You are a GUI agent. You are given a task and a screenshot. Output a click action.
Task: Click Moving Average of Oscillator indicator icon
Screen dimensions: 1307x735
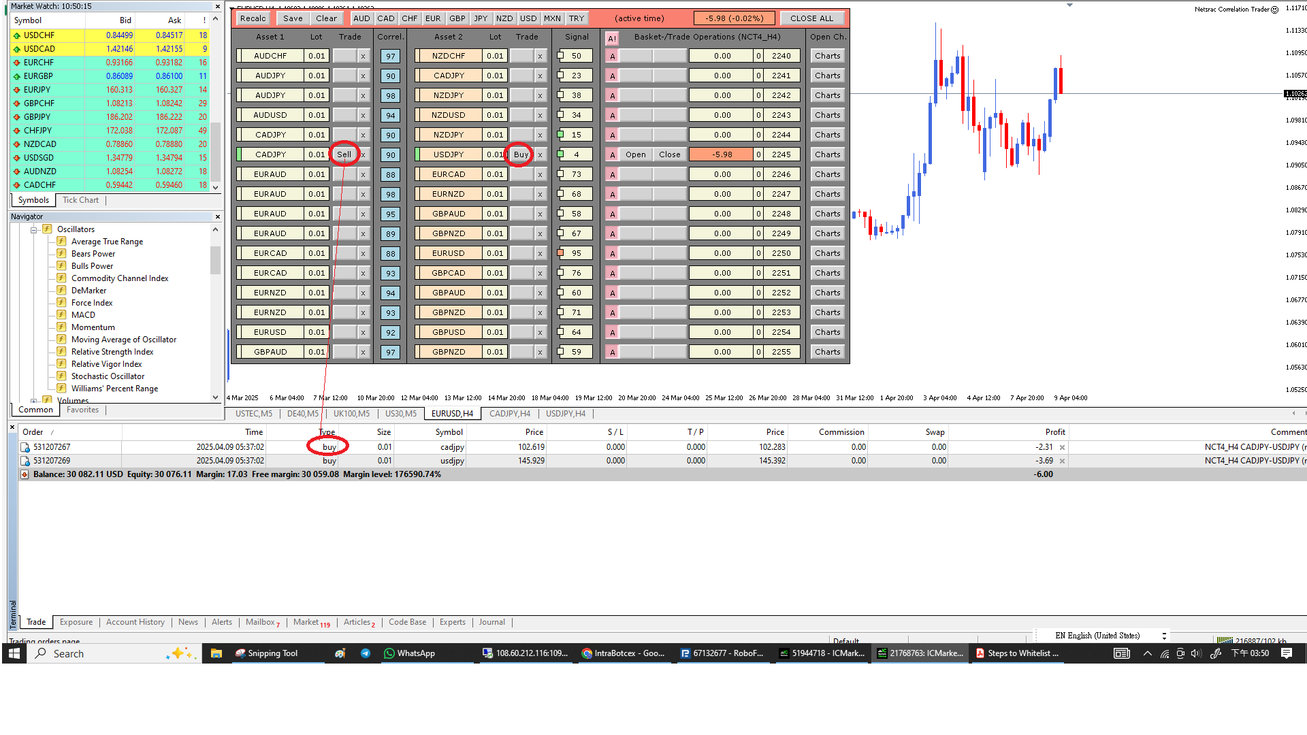tap(61, 339)
